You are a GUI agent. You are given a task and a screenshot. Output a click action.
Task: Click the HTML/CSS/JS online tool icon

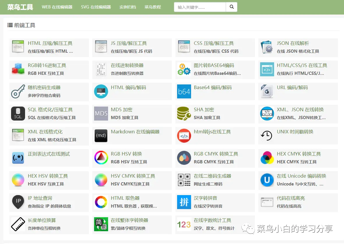(267, 69)
